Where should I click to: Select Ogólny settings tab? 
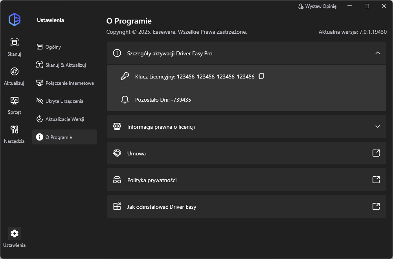(x=65, y=47)
